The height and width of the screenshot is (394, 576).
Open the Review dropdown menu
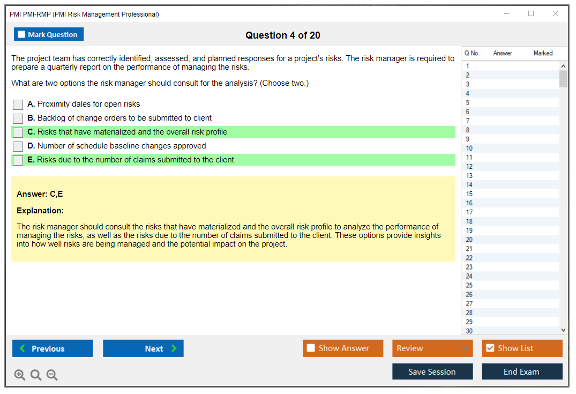(432, 348)
